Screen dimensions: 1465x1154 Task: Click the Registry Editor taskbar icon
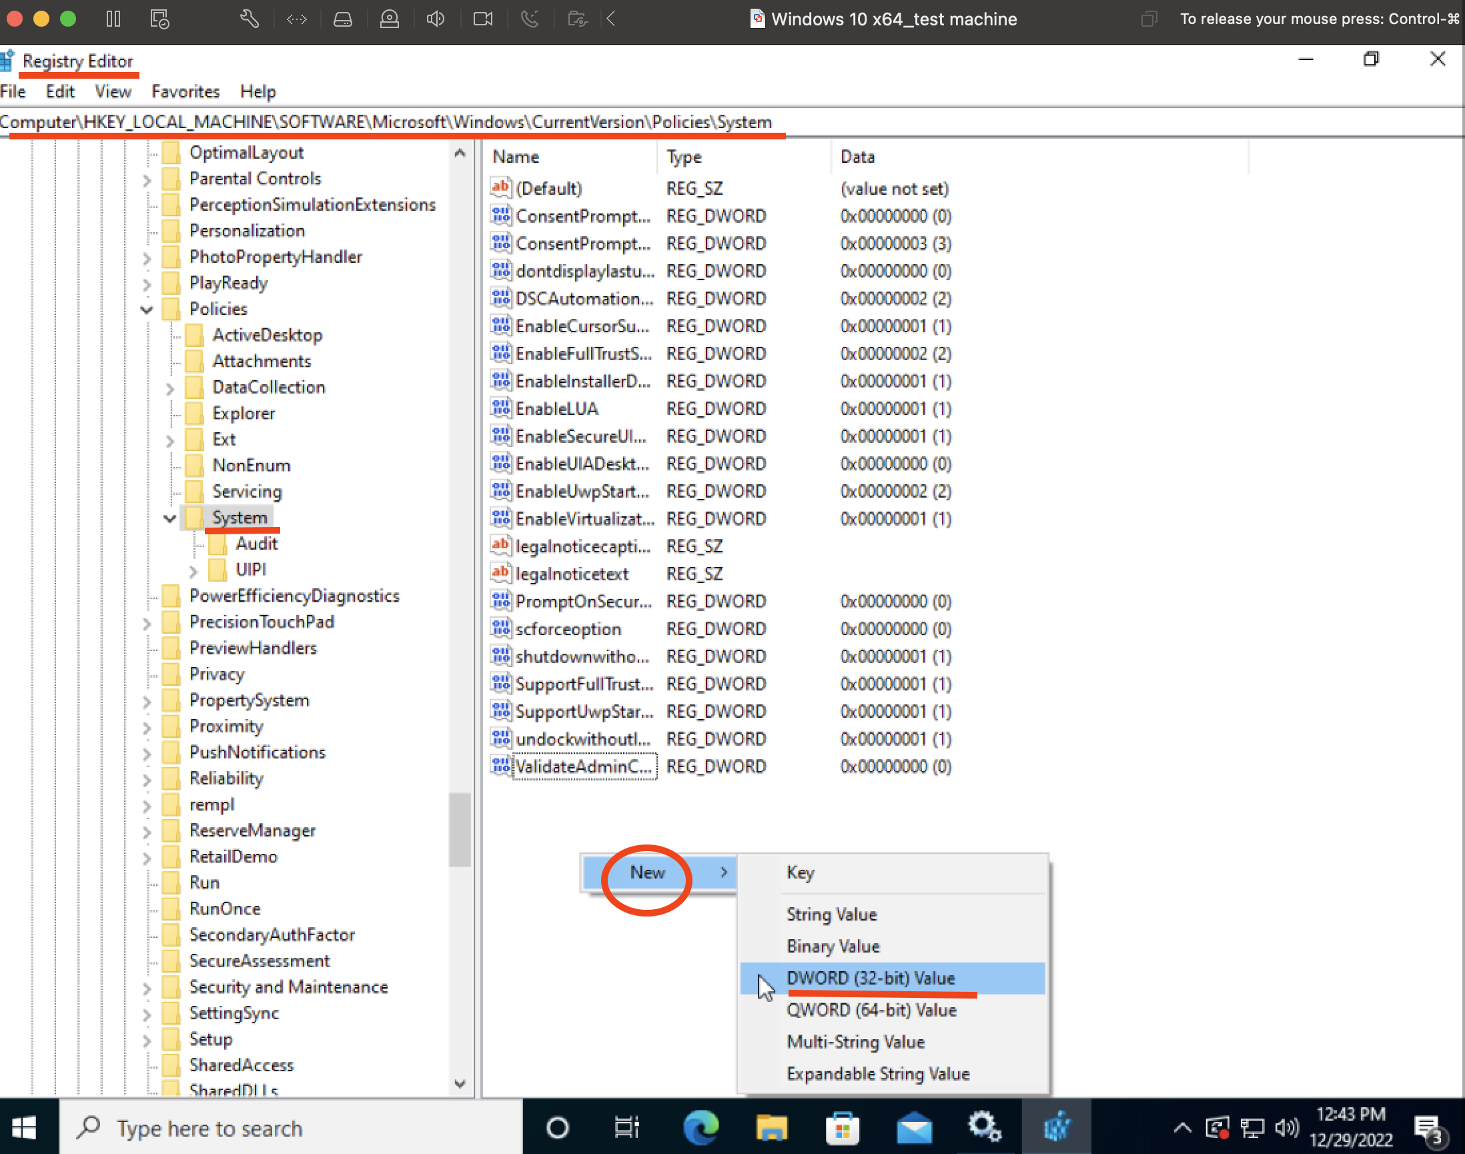(1055, 1127)
